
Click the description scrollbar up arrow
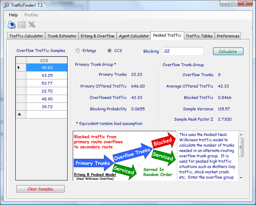(241, 135)
